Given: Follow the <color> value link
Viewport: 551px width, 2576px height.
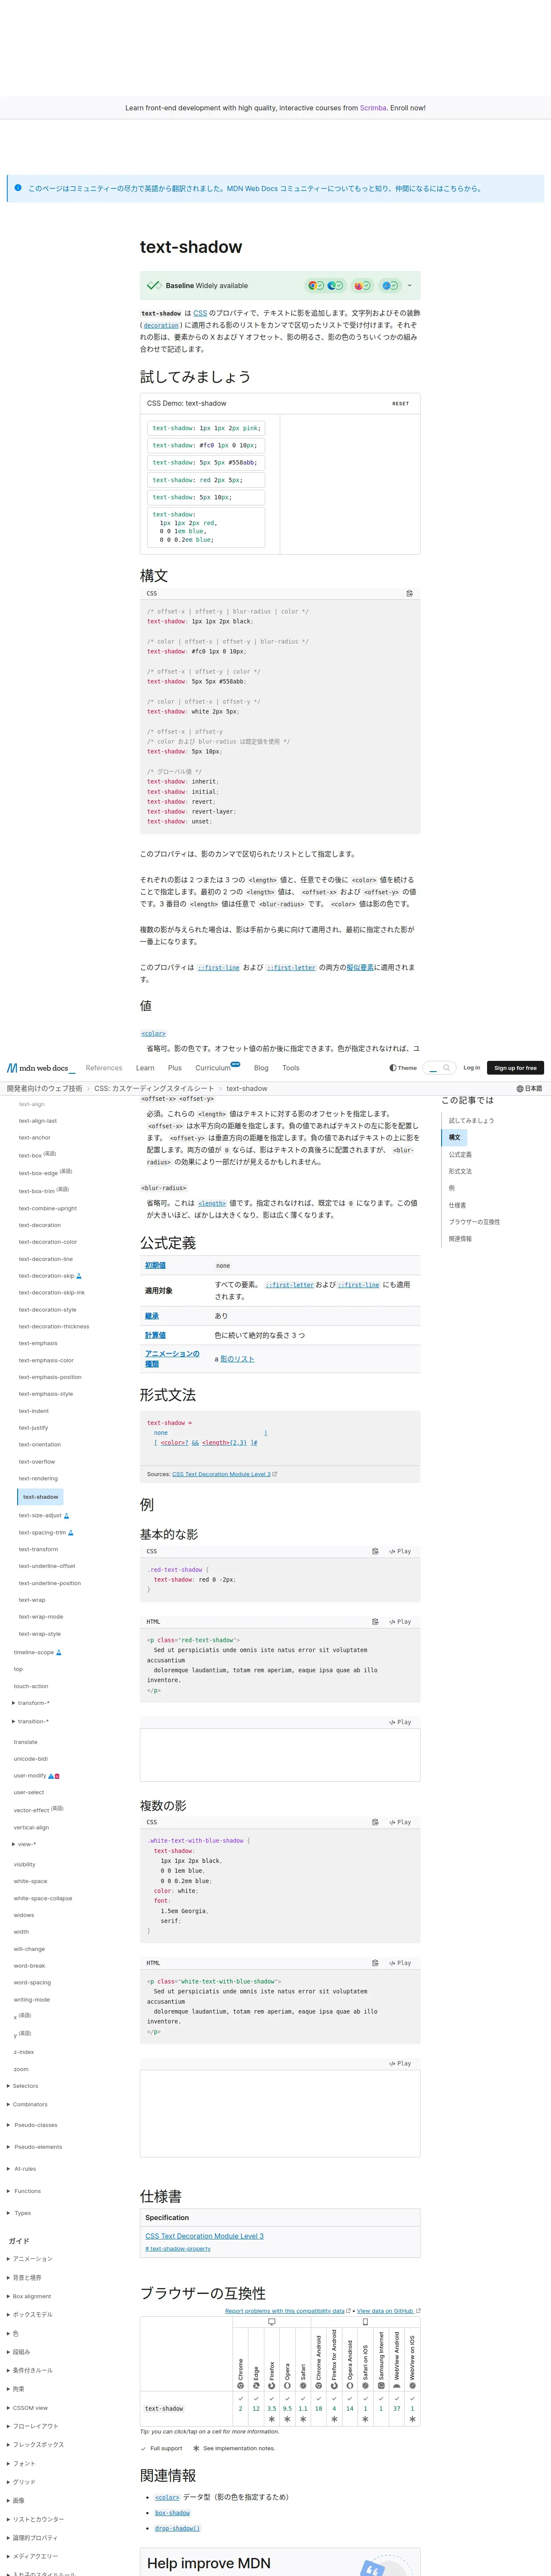Looking at the screenshot, I should click(x=153, y=1033).
